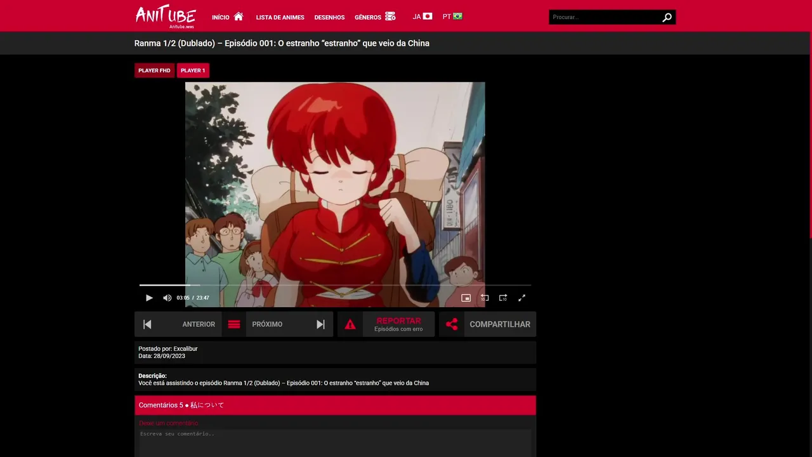Go to ANTERIOR episode
Screen dimensions: 812x457
pyautogui.click(x=199, y=324)
